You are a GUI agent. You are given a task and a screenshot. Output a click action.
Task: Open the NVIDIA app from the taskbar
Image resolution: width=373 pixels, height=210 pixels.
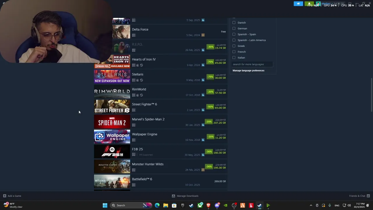(x=226, y=205)
